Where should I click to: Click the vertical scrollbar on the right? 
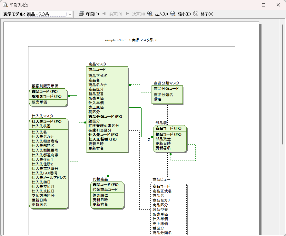[x=282, y=84]
